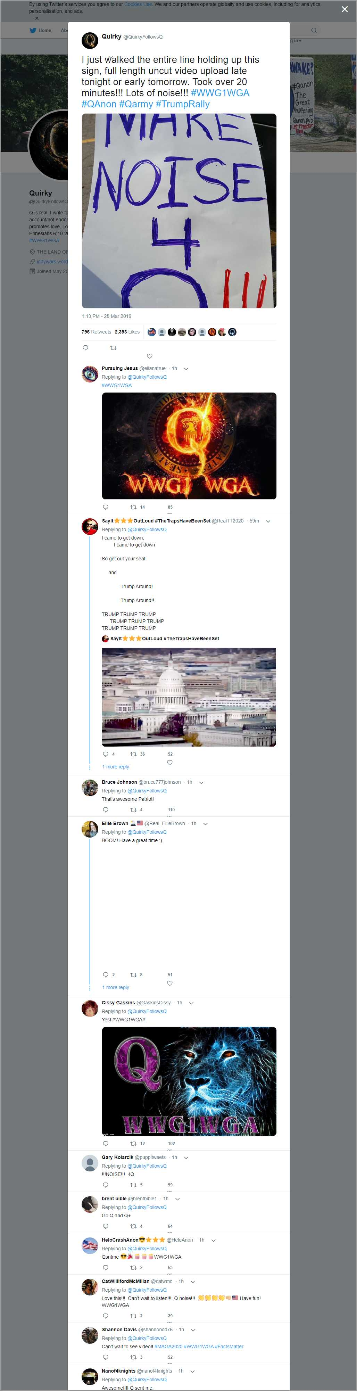Click Twitter bird Home icon
This screenshot has height=1391, width=357.
pos(33,31)
